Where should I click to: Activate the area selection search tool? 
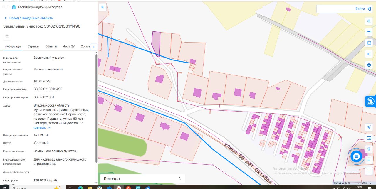tap(369, 43)
